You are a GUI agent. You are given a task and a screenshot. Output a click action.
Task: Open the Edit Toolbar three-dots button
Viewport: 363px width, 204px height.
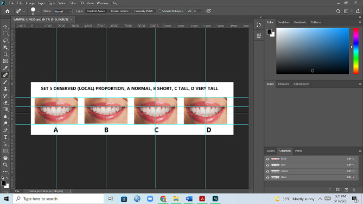click(5, 171)
